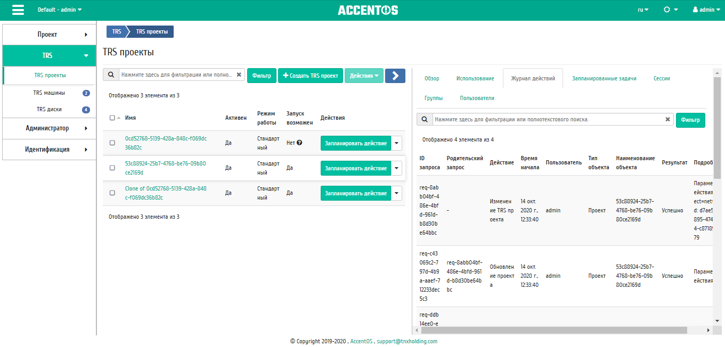Click the search magnifier icon in projects filter
Image resolution: width=725 pixels, height=347 pixels.
tap(111, 75)
